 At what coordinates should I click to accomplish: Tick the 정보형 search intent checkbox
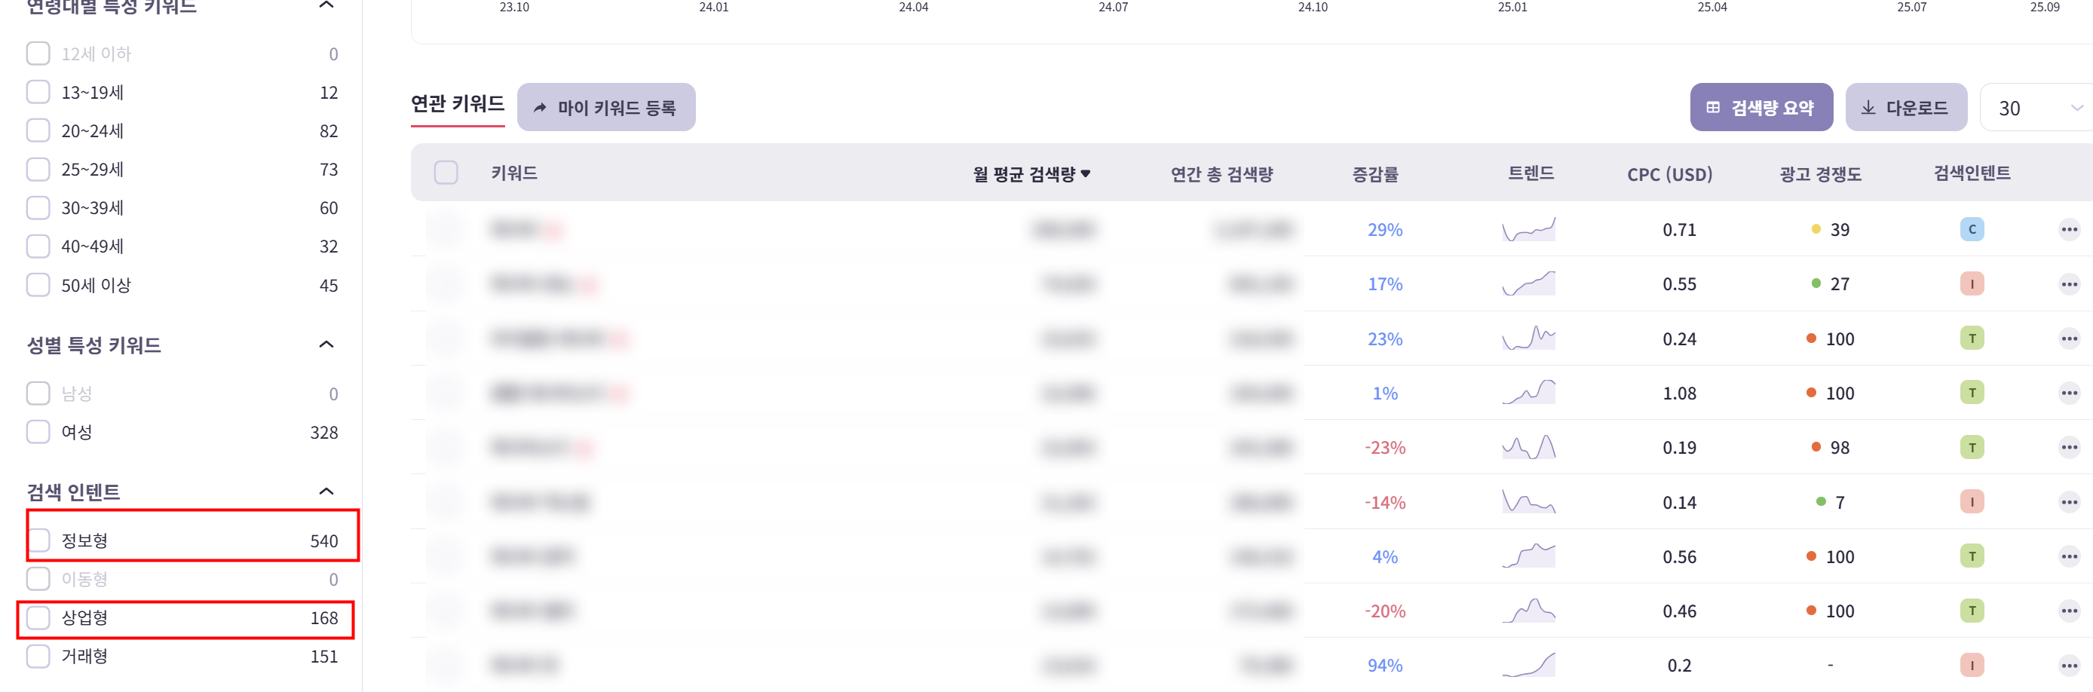38,540
